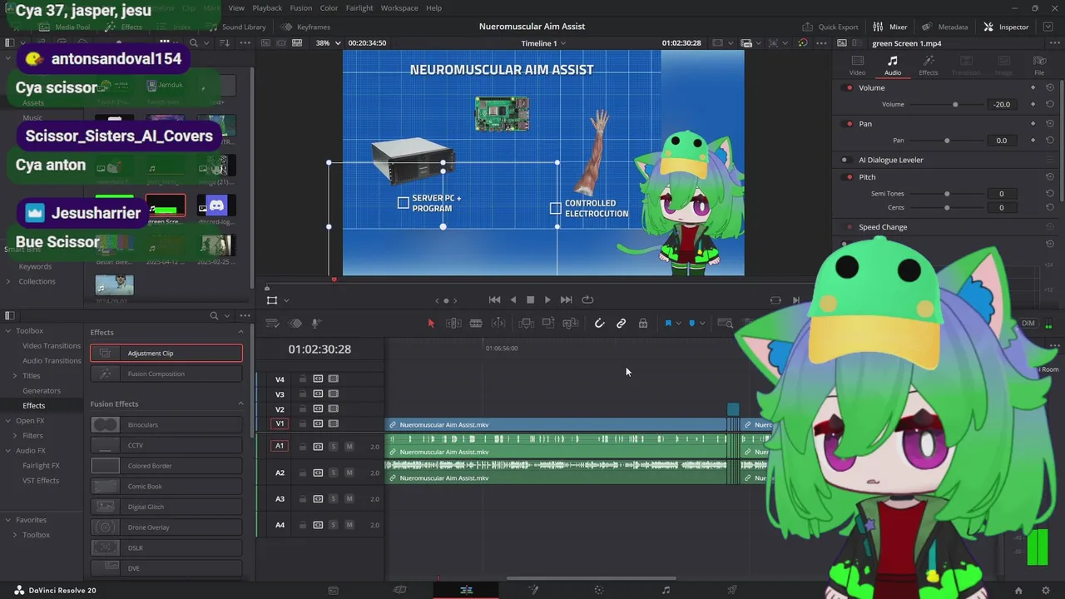Play timeline in reverse
Image resolution: width=1065 pixels, height=599 pixels.
(x=513, y=299)
